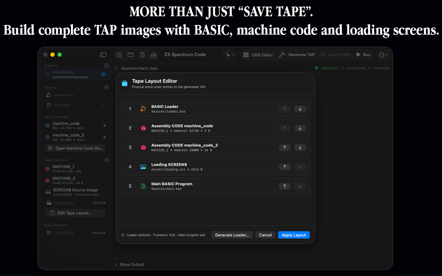
Task: Open the more options ellipsis menu
Action: pyautogui.click(x=383, y=55)
